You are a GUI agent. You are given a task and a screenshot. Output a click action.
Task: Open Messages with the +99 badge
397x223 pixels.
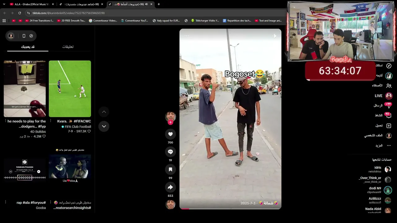coord(388,106)
